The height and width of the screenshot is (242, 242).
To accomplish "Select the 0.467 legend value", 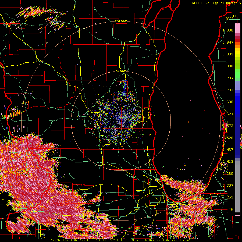I will [228, 150].
